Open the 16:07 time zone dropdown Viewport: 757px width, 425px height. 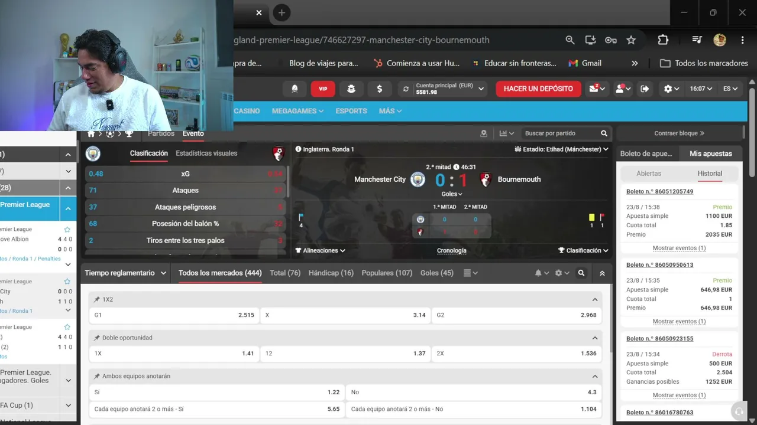click(701, 89)
